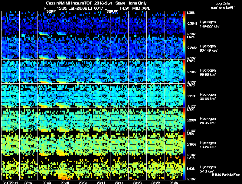
Task: Click the 'Log Cnts' colorbar heading
Action: (x=223, y=3)
